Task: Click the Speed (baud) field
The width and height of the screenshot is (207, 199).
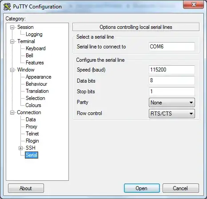Action: (172, 70)
